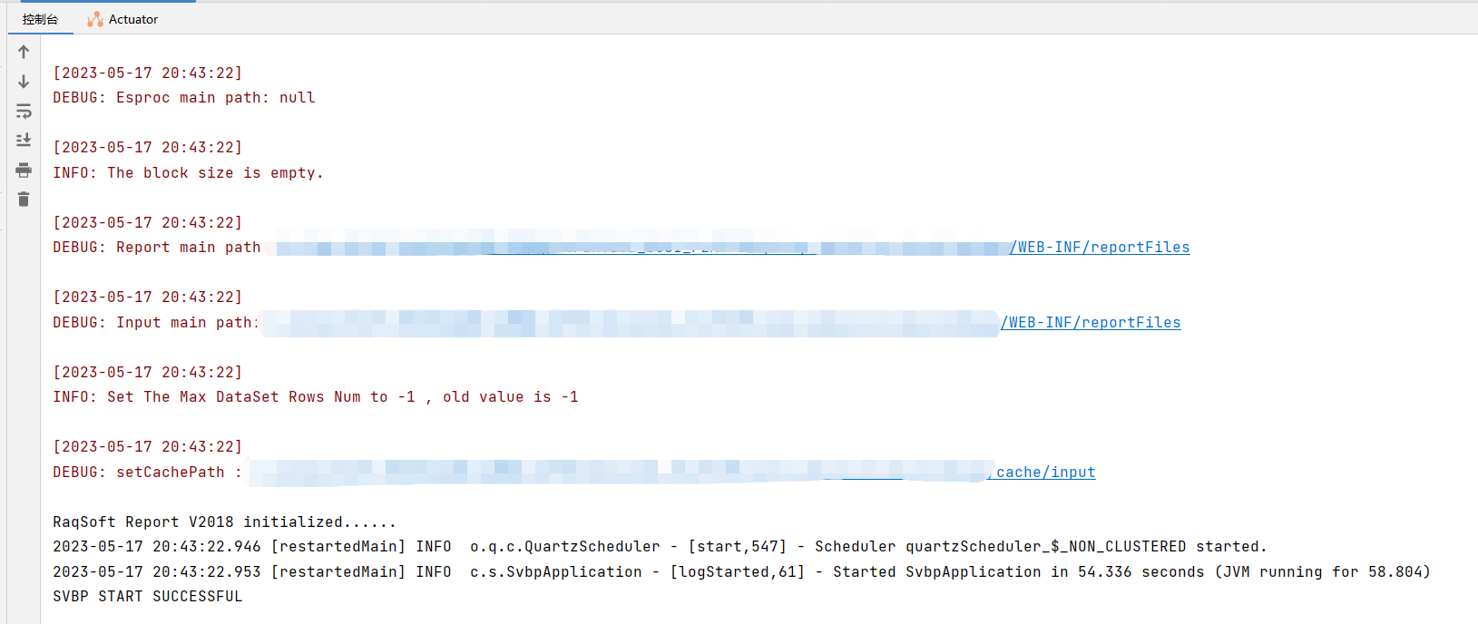Image resolution: width=1478 pixels, height=624 pixels.
Task: Toggle scroll to end of console
Action: point(24,140)
